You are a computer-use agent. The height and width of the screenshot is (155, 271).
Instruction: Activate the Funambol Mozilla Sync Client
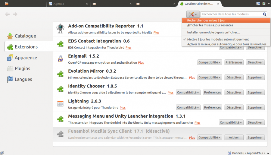point(234,138)
